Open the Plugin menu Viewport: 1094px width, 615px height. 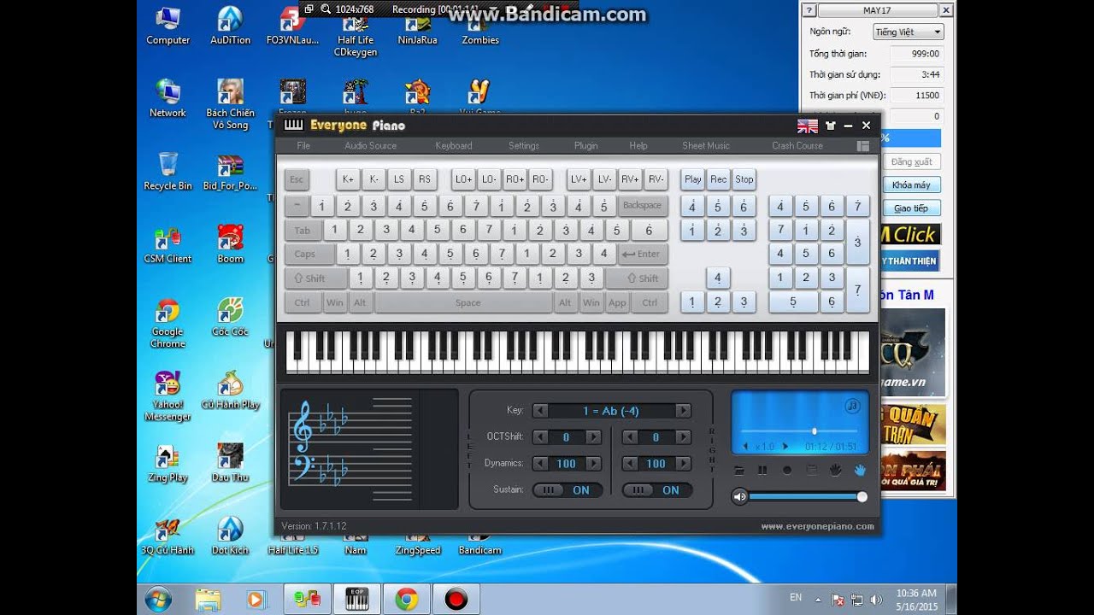click(x=586, y=146)
